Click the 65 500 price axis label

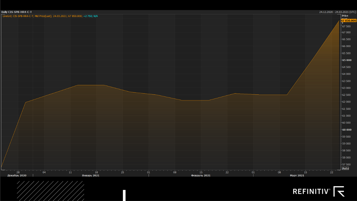coord(346,53)
